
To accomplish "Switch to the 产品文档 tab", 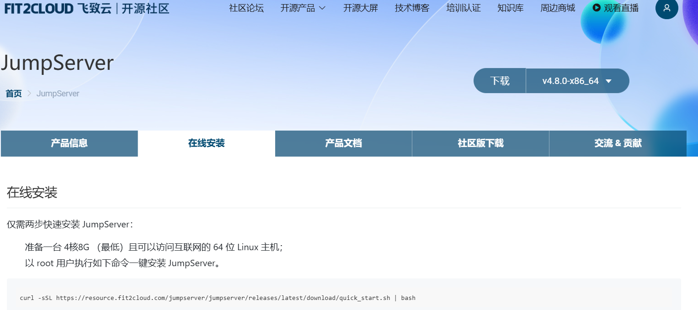I will [x=343, y=143].
